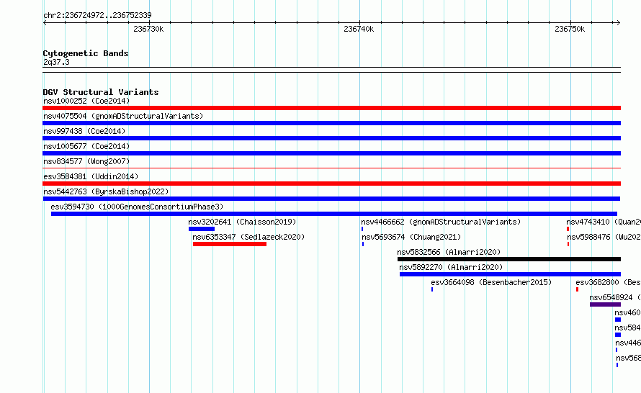Select the tiny blue mark under esv3664098
Image resolution: width=641 pixels, height=393 pixels.
coord(432,289)
